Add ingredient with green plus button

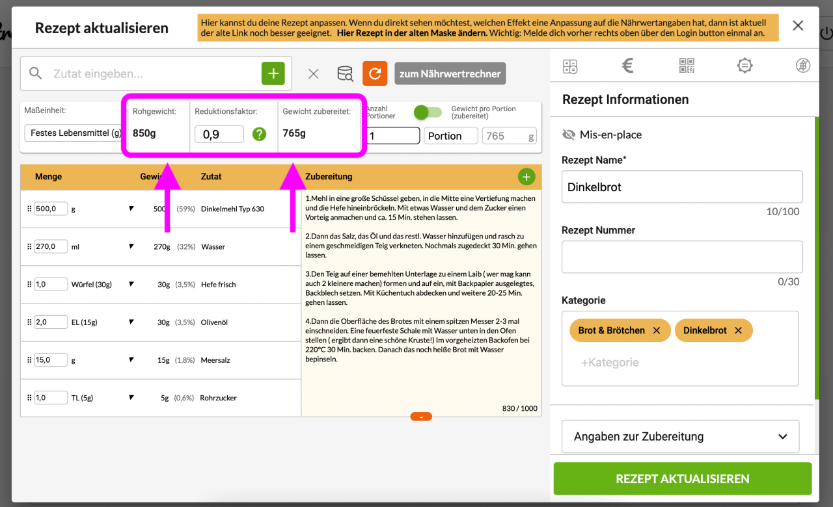[273, 73]
